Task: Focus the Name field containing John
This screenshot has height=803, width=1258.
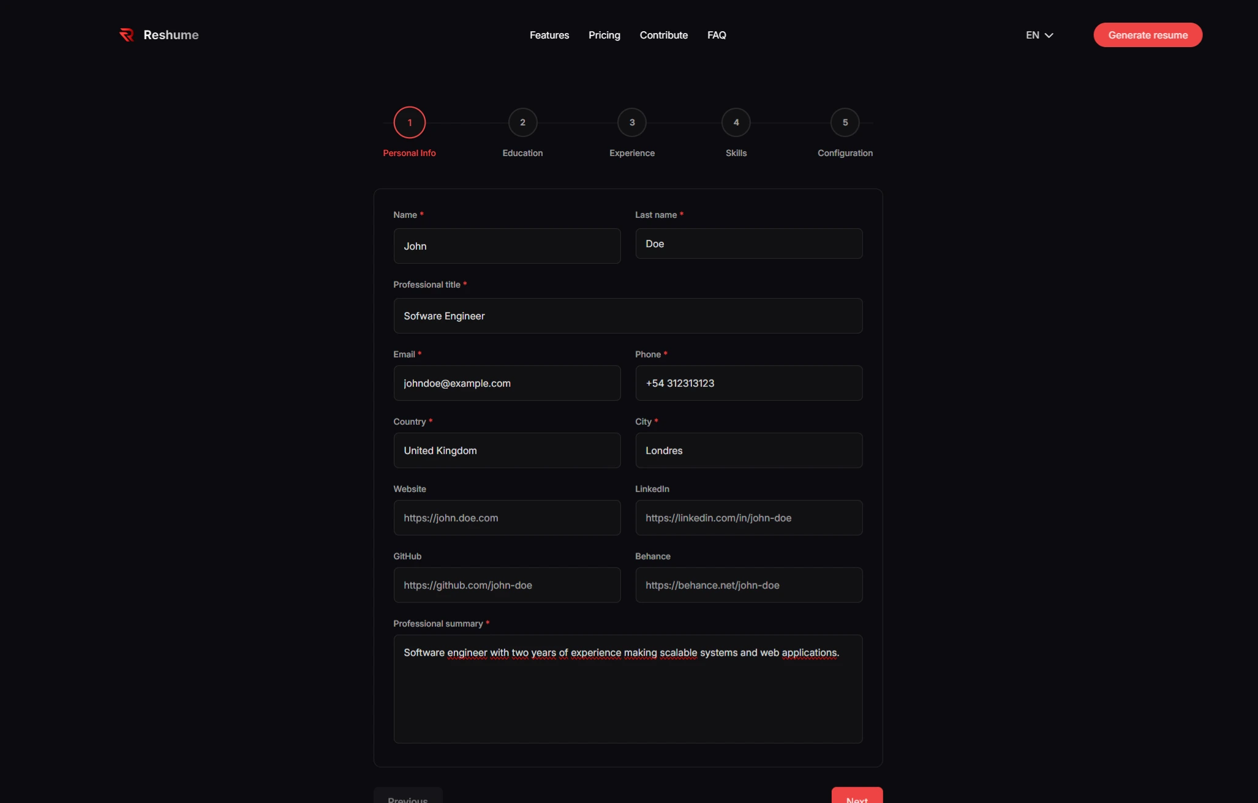Action: click(x=507, y=246)
